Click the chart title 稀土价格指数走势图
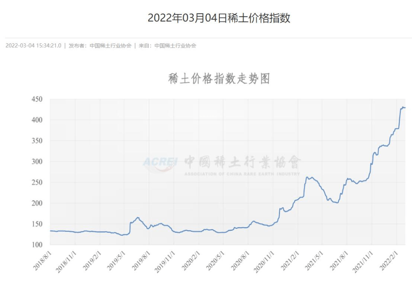The height and width of the screenshot is (287, 412). [x=219, y=79]
